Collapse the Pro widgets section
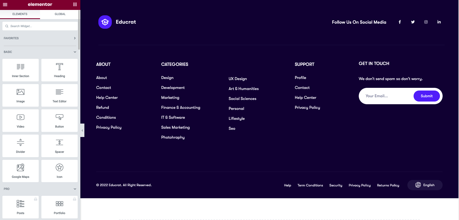Screen dimensions: 459x220 pos(75,189)
